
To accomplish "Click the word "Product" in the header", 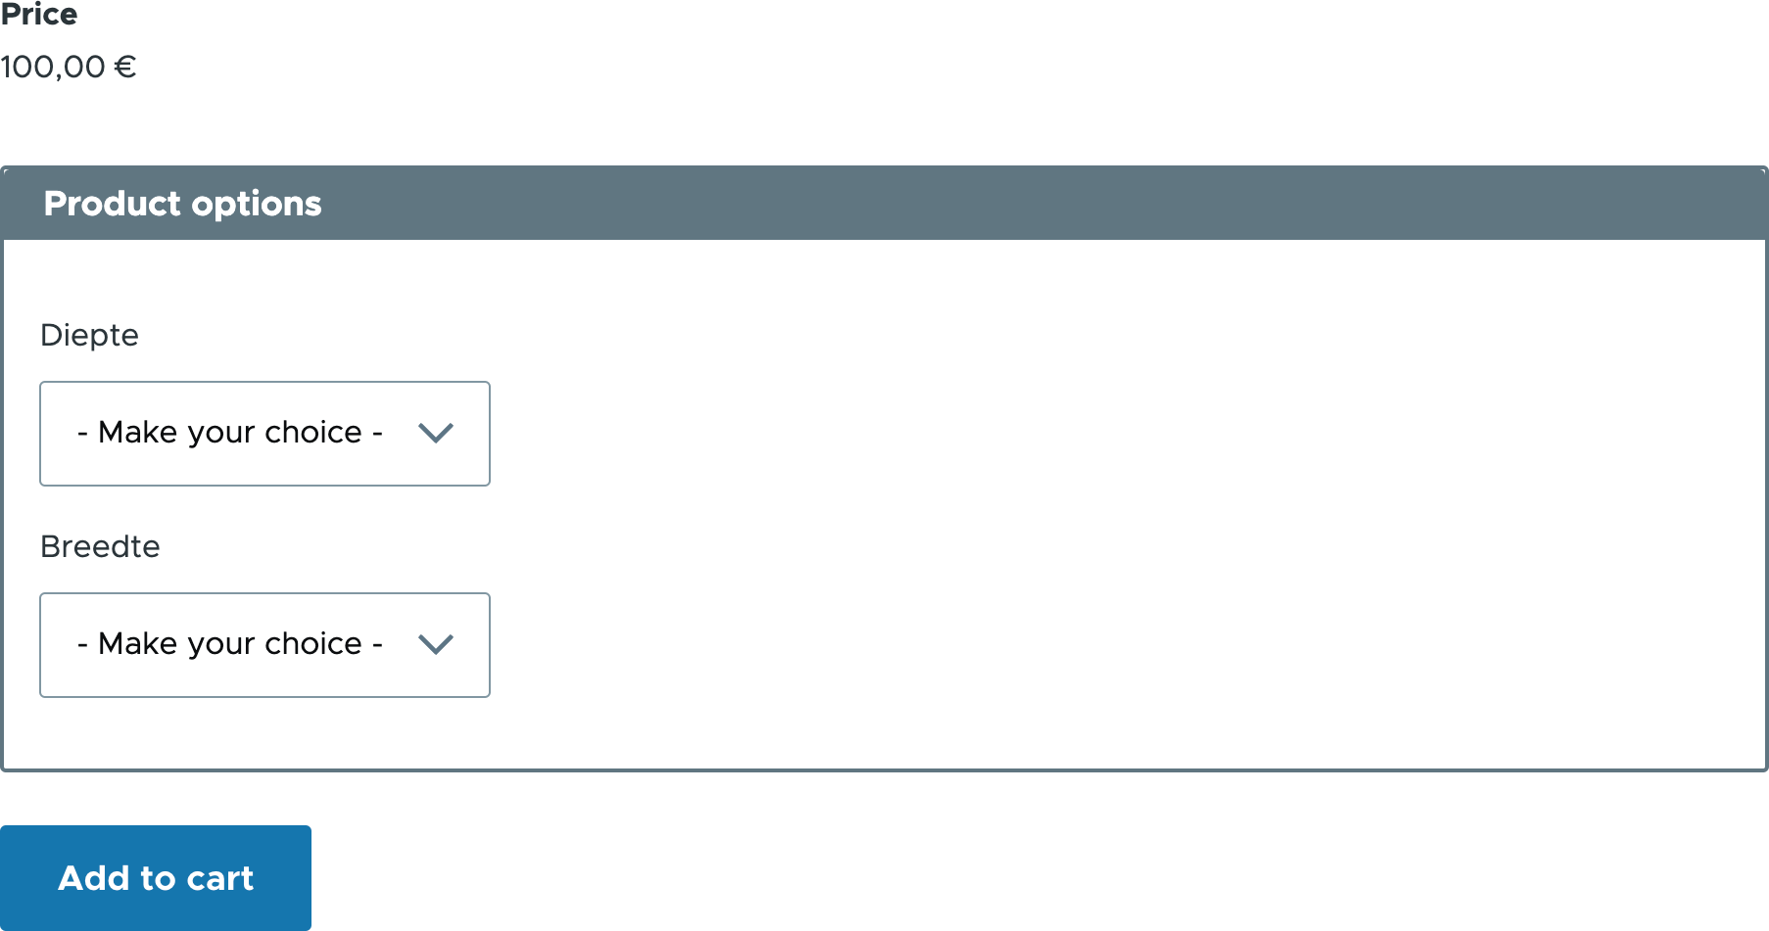I will (x=113, y=204).
